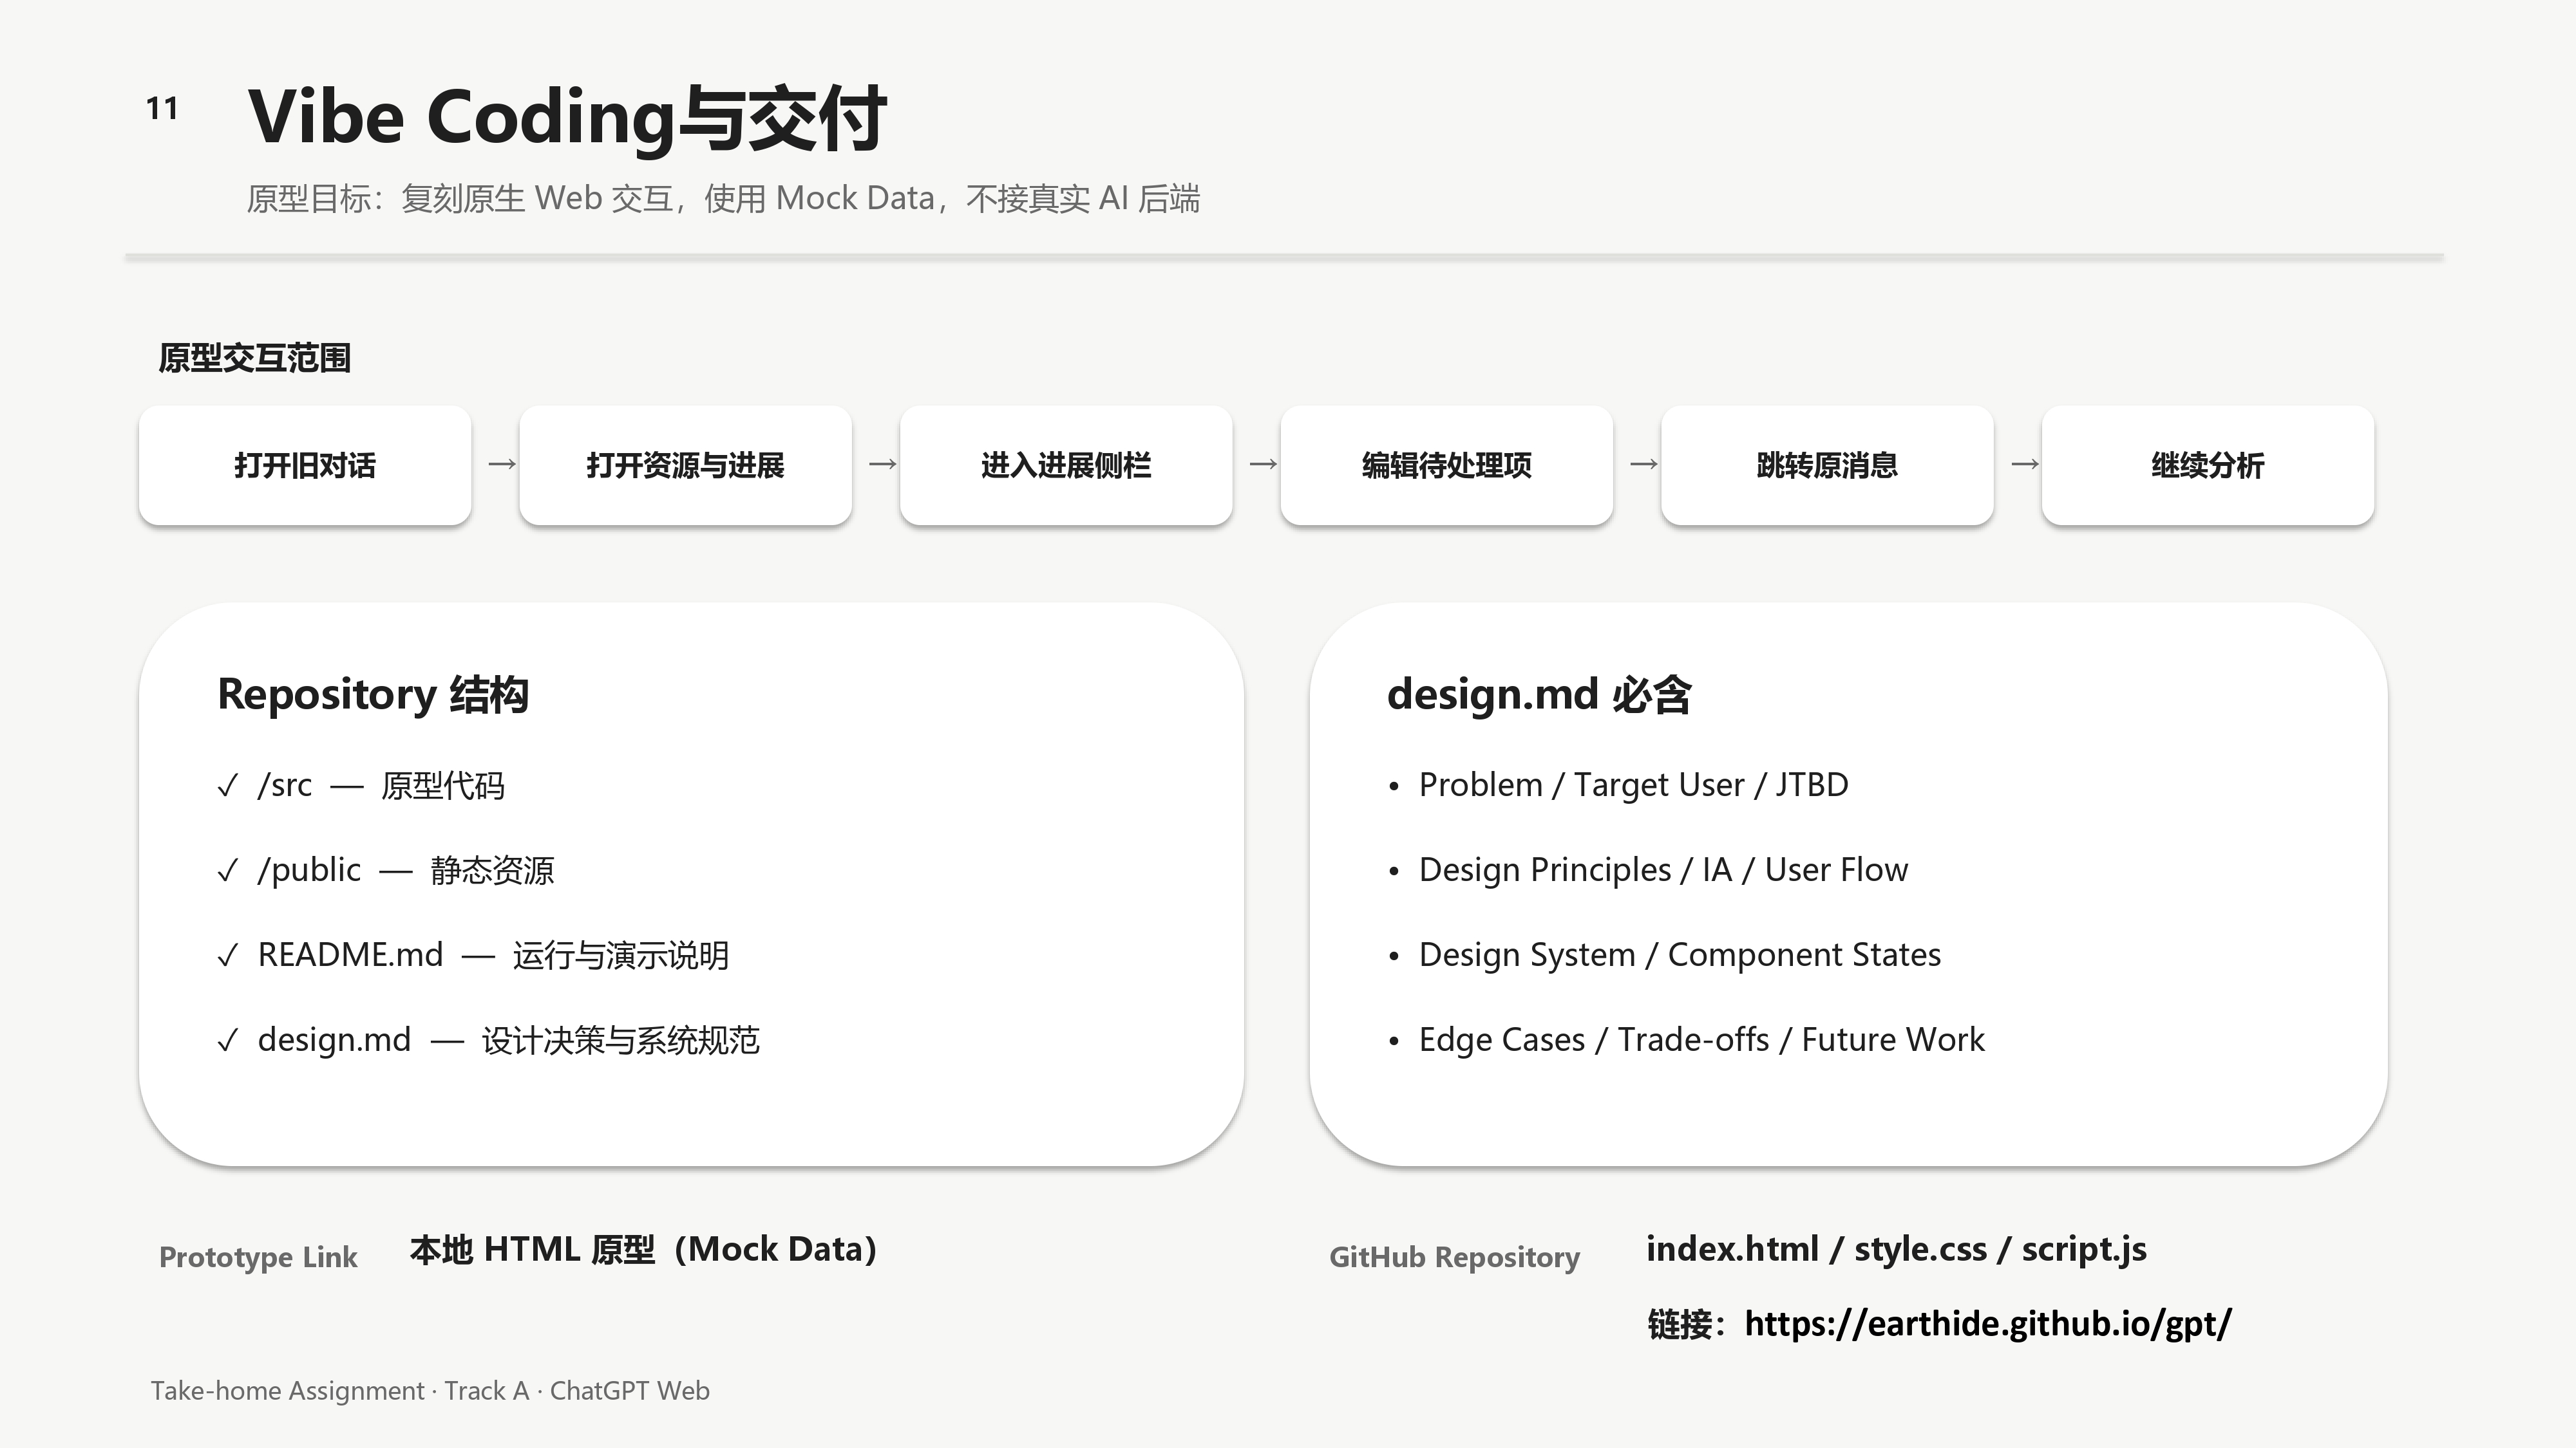Select the 进入进展侧栏 step card
The image size is (2576, 1448).
point(1066,465)
